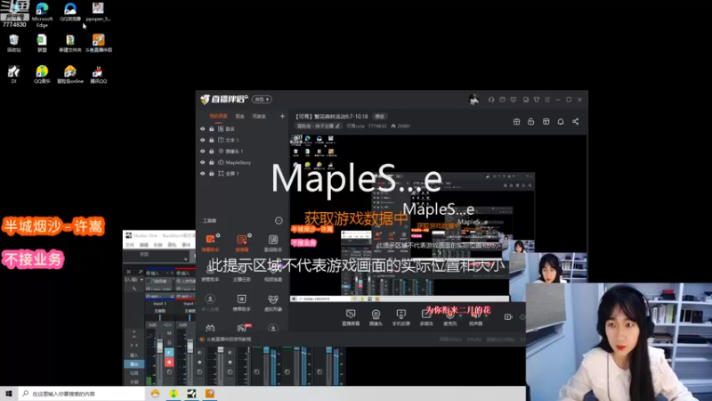Collapse the 工具箱 toolbox with minus icon
Viewport: 712px width, 401px height.
(x=279, y=220)
